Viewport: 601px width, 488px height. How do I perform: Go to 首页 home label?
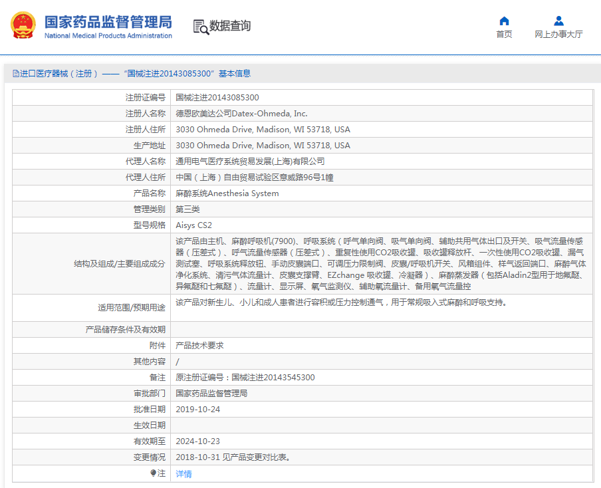[x=504, y=35]
